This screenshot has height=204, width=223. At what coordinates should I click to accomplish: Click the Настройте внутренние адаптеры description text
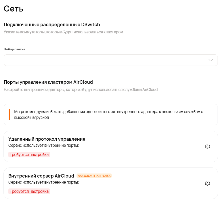81,89
